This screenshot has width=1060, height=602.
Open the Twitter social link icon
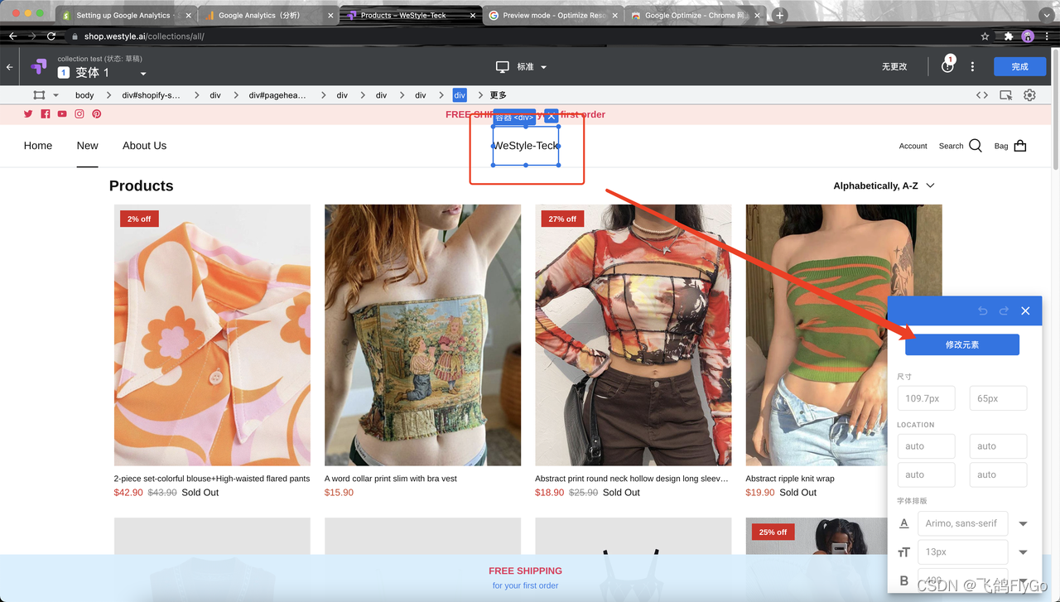pyautogui.click(x=28, y=114)
